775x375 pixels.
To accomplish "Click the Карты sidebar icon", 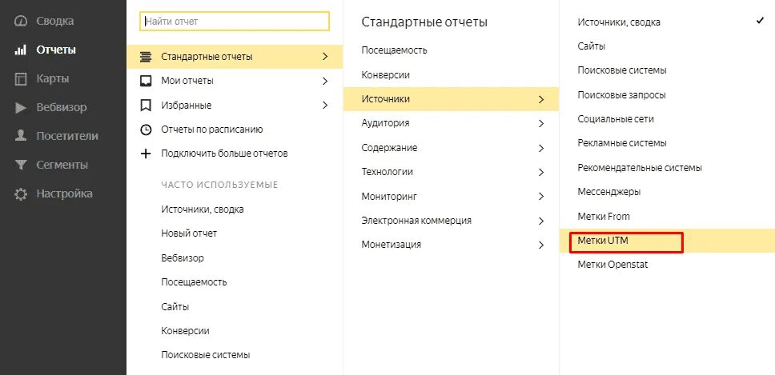I will click(21, 79).
